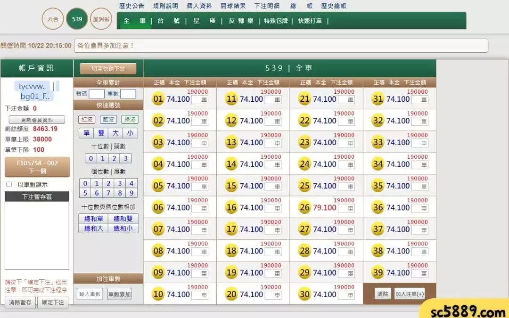
Task: Click yellow number ball 20
Action: pos(231,294)
